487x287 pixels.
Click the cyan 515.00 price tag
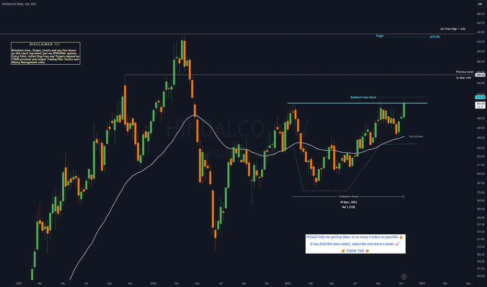point(481,98)
